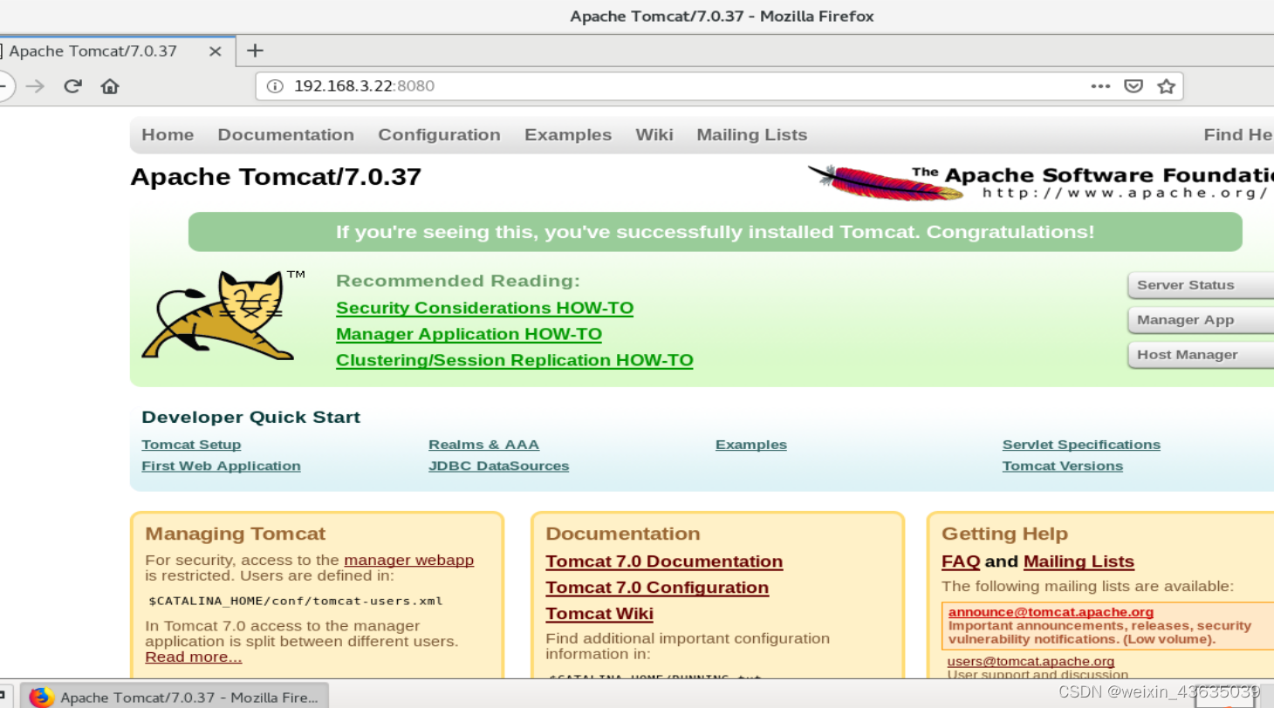Close the Apache Tomcat/7.0.37 tab
The width and height of the screenshot is (1274, 708).
point(216,51)
